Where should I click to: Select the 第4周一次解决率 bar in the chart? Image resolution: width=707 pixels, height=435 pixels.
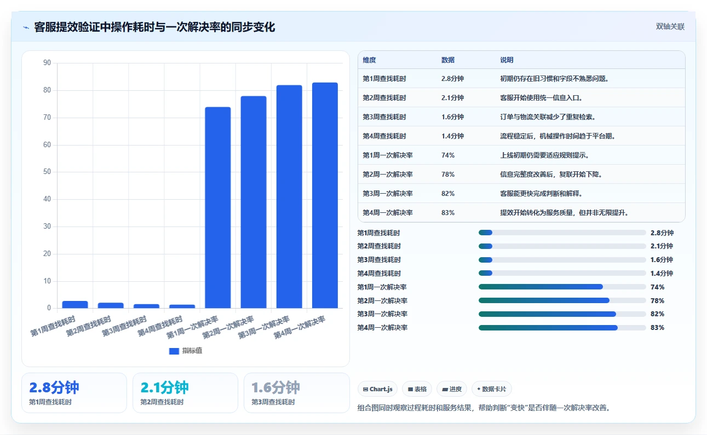coord(325,195)
